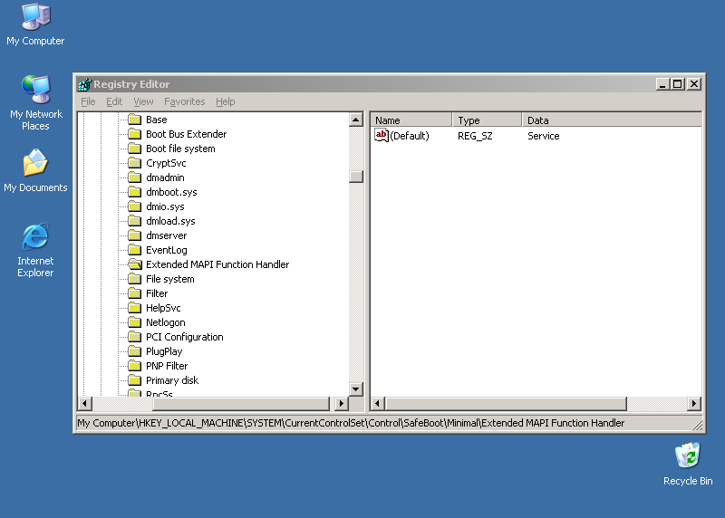This screenshot has width=725, height=518.
Task: Click the tree pane scroll right arrow
Action: [342, 403]
